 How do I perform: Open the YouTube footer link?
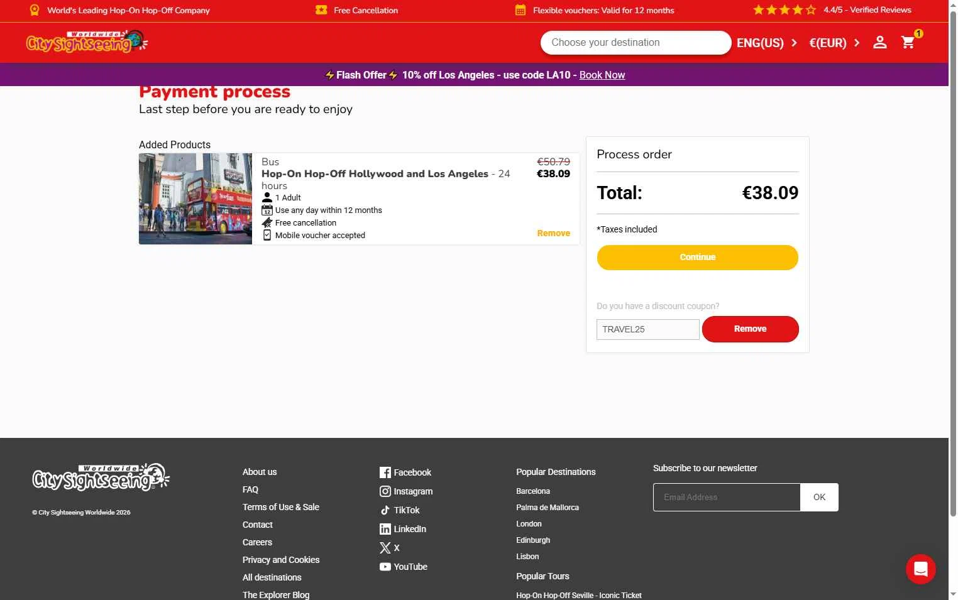pyautogui.click(x=404, y=567)
